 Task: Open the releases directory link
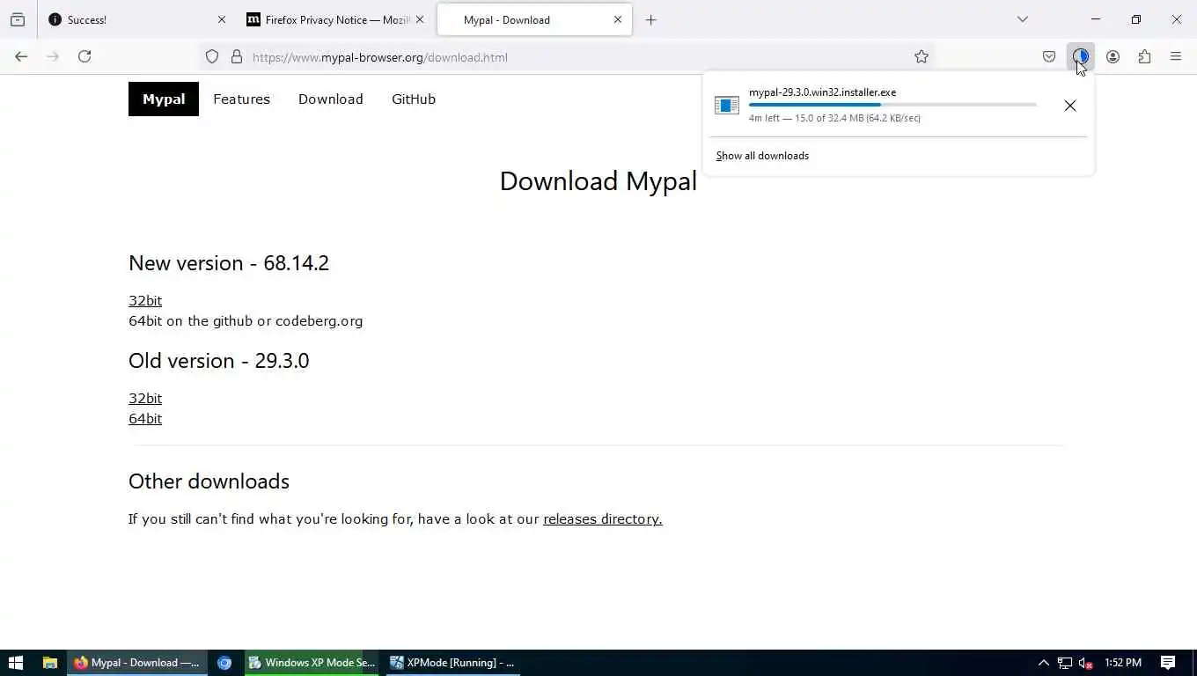[603, 518]
